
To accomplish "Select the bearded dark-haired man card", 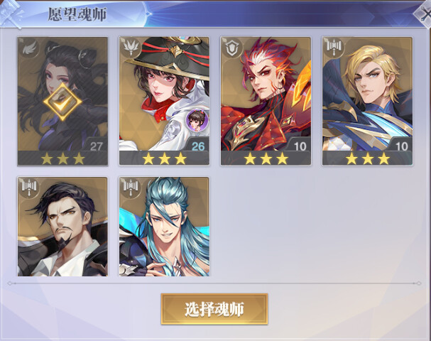I will tap(62, 227).
